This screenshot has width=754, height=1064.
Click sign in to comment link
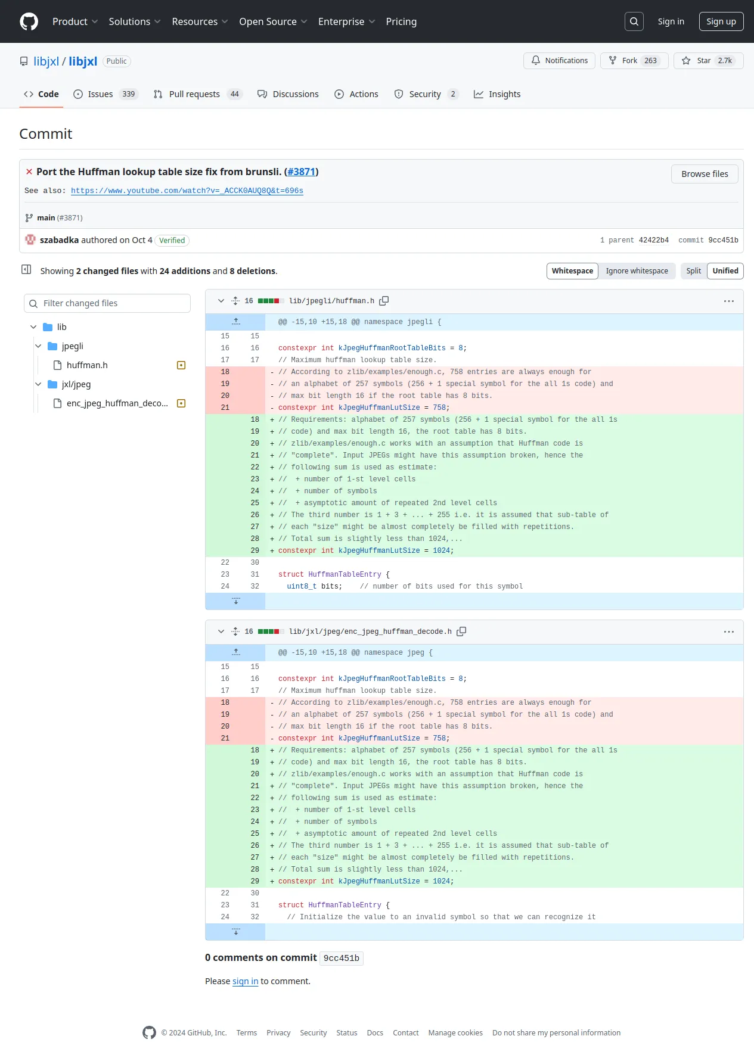[246, 981]
